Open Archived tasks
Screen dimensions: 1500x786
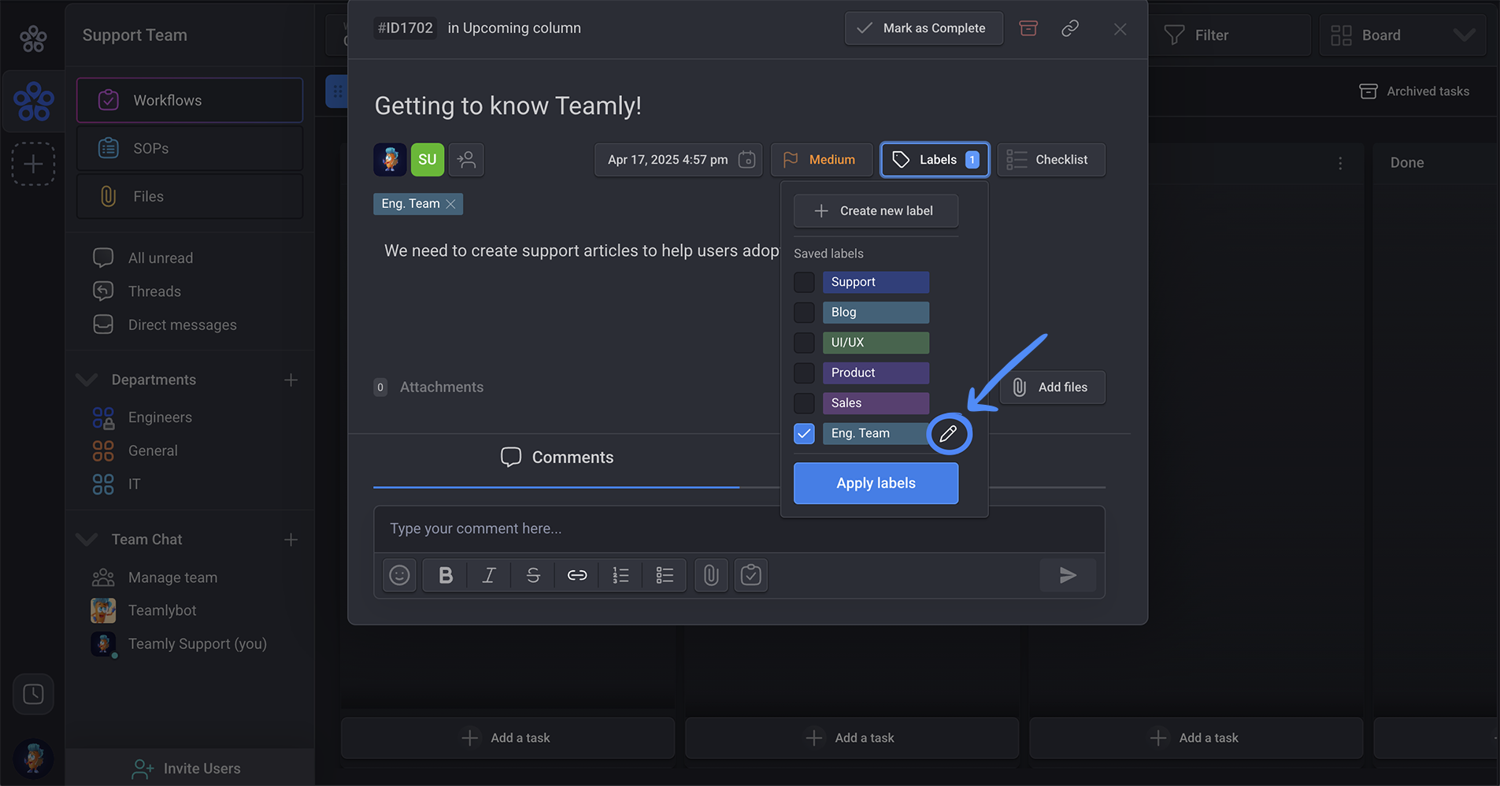pyautogui.click(x=1414, y=91)
